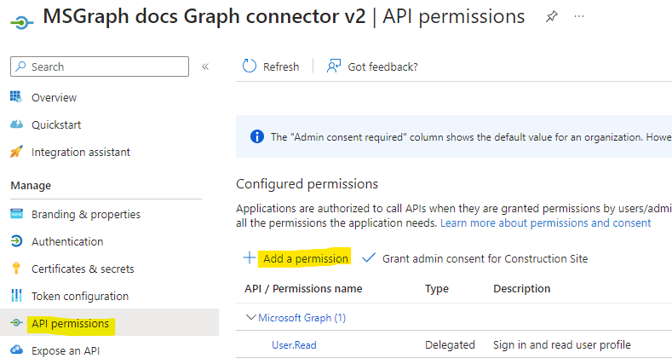Click the Certificates & secrets key icon
Screen dimensions: 672x364
tap(16, 268)
